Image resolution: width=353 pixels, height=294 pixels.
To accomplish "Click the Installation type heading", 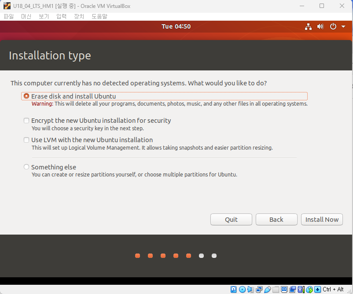I will coord(50,55).
